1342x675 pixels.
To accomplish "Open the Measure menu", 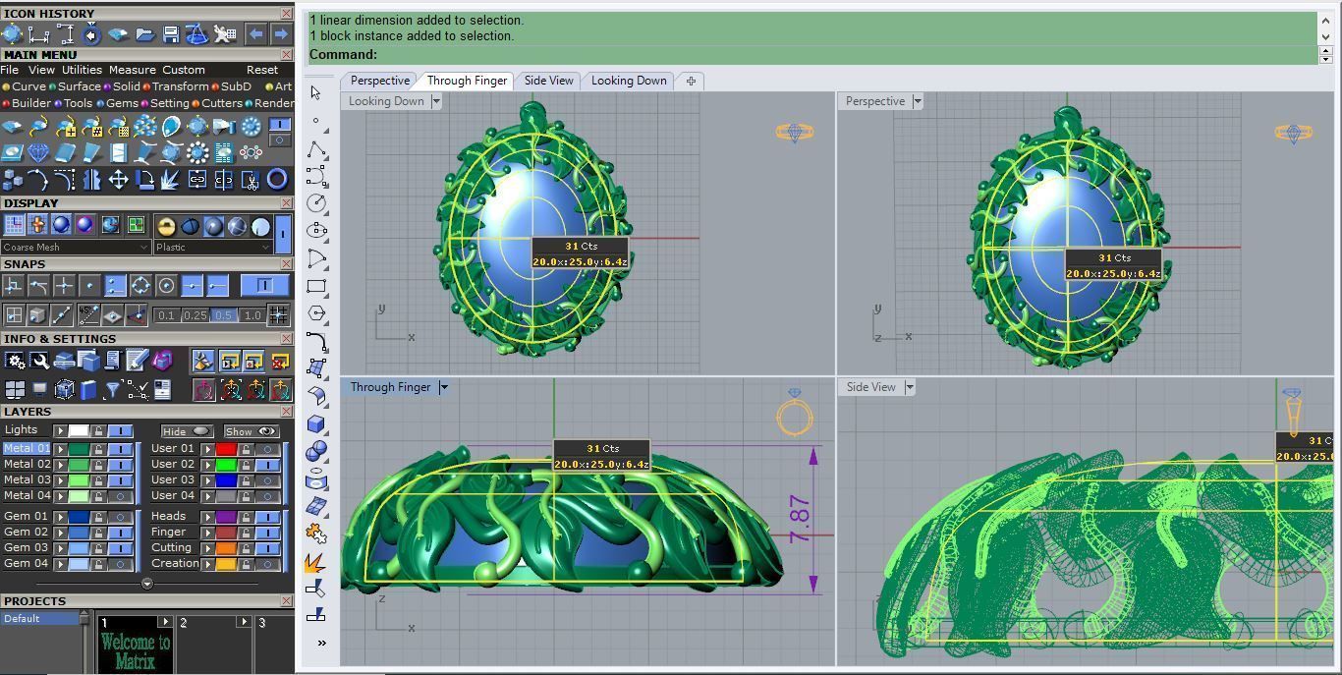I will click(x=133, y=70).
